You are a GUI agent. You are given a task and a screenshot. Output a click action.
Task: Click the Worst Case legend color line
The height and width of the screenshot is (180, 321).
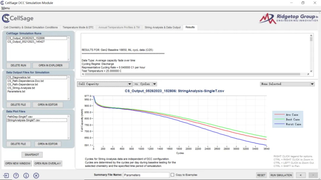tap(279, 124)
